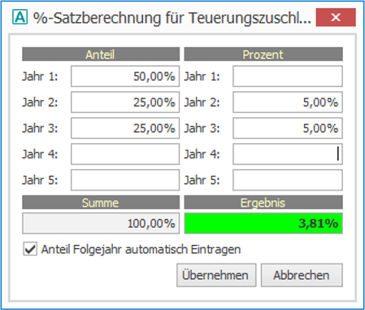Click the Übernehmen button

point(216,275)
